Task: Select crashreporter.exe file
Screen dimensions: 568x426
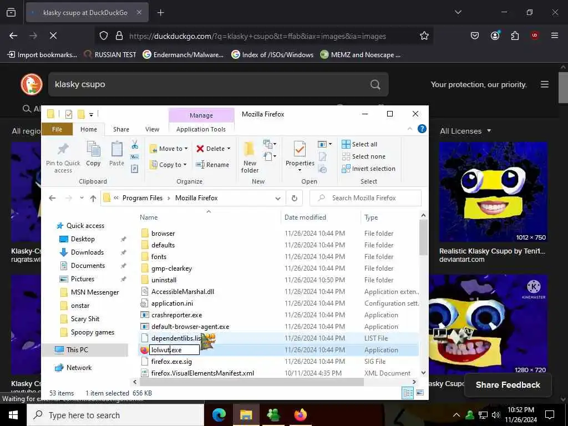Action: tap(176, 315)
